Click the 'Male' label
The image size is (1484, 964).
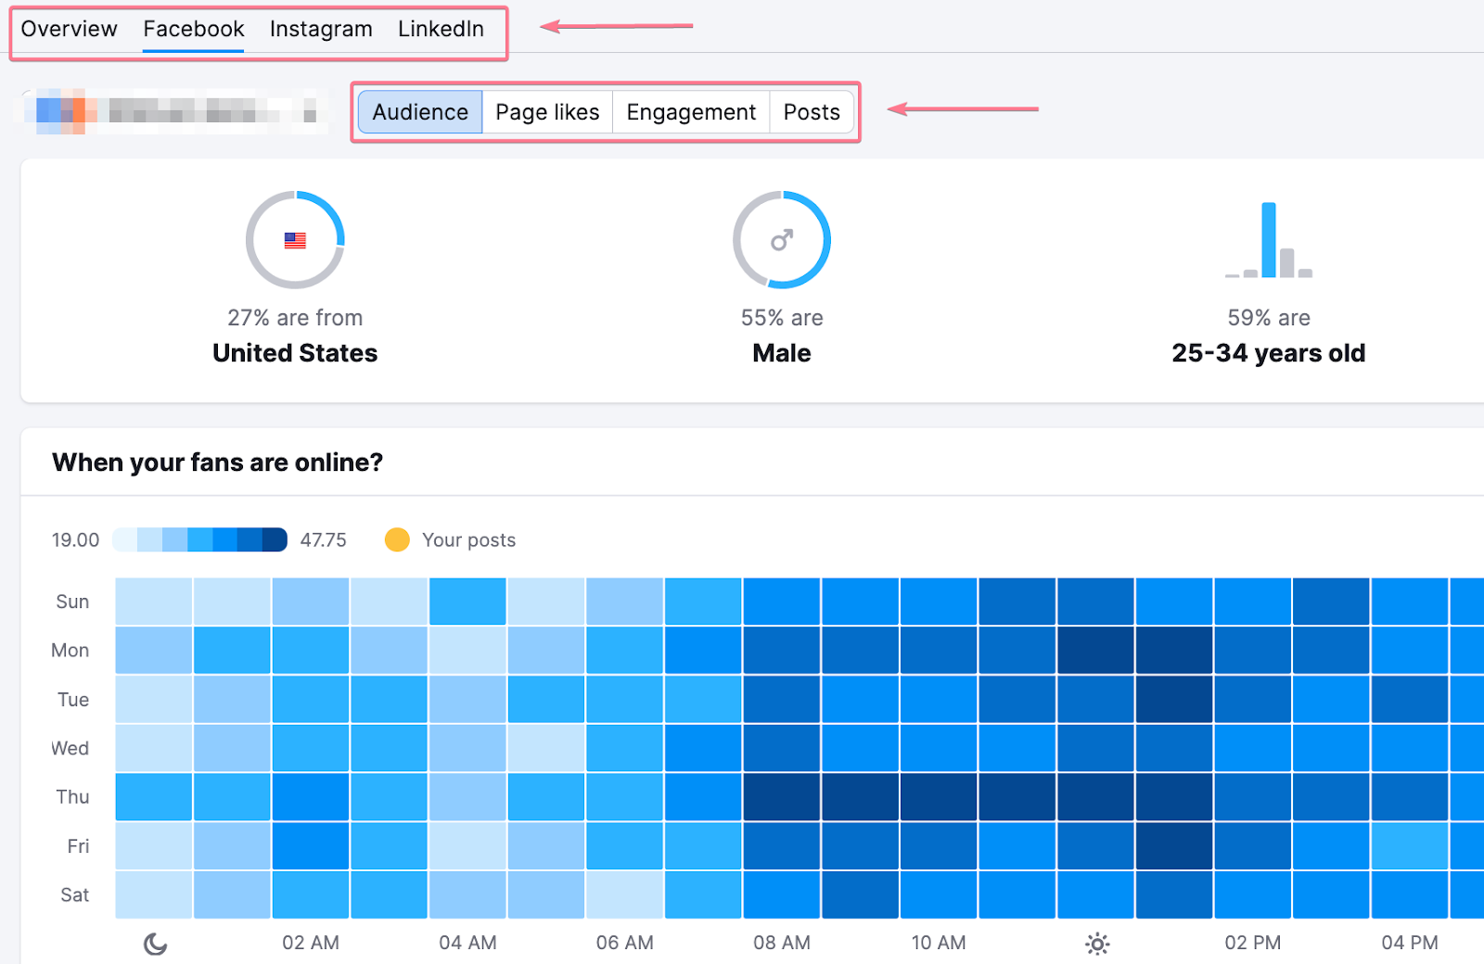click(782, 353)
